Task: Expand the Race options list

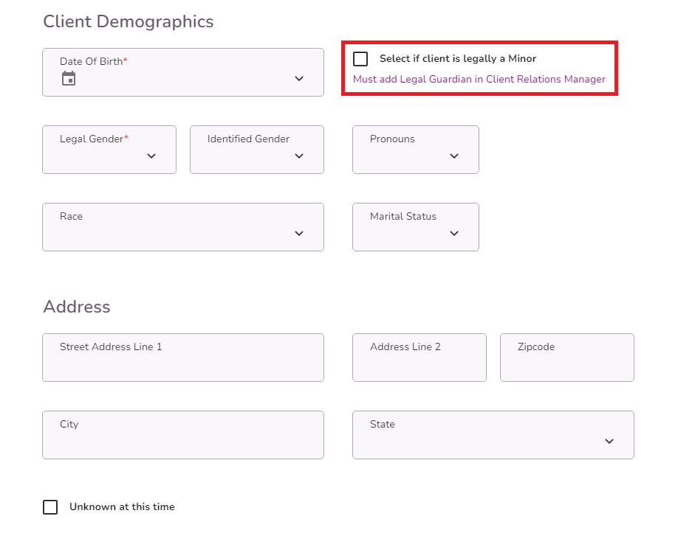Action: (299, 234)
